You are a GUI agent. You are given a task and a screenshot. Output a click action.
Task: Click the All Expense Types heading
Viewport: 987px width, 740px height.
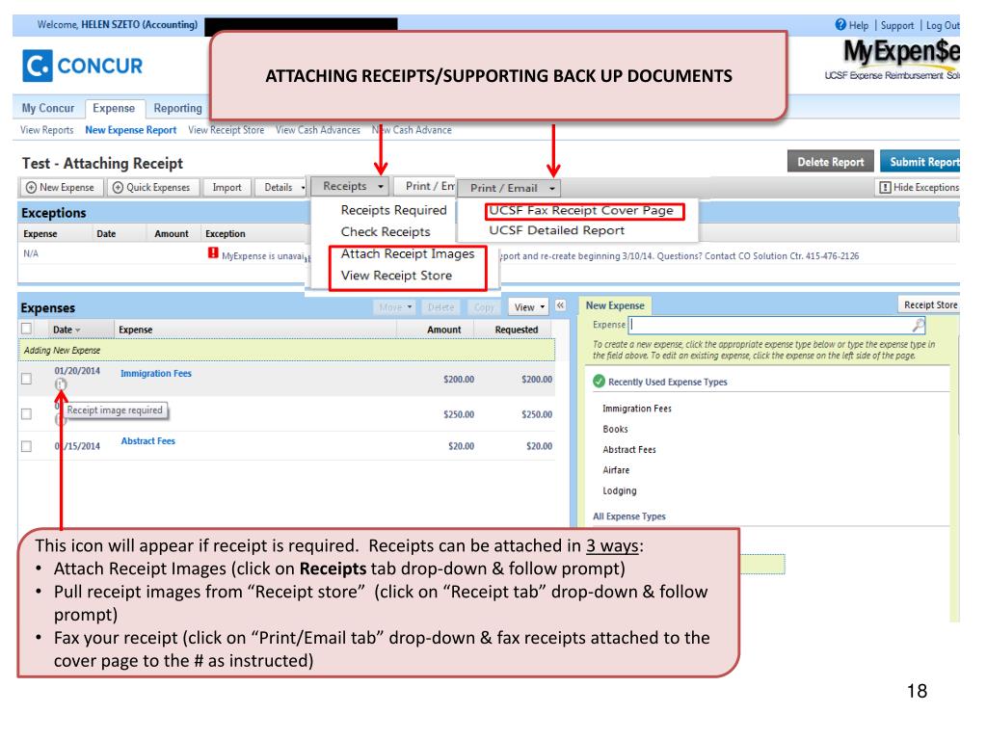tap(629, 516)
